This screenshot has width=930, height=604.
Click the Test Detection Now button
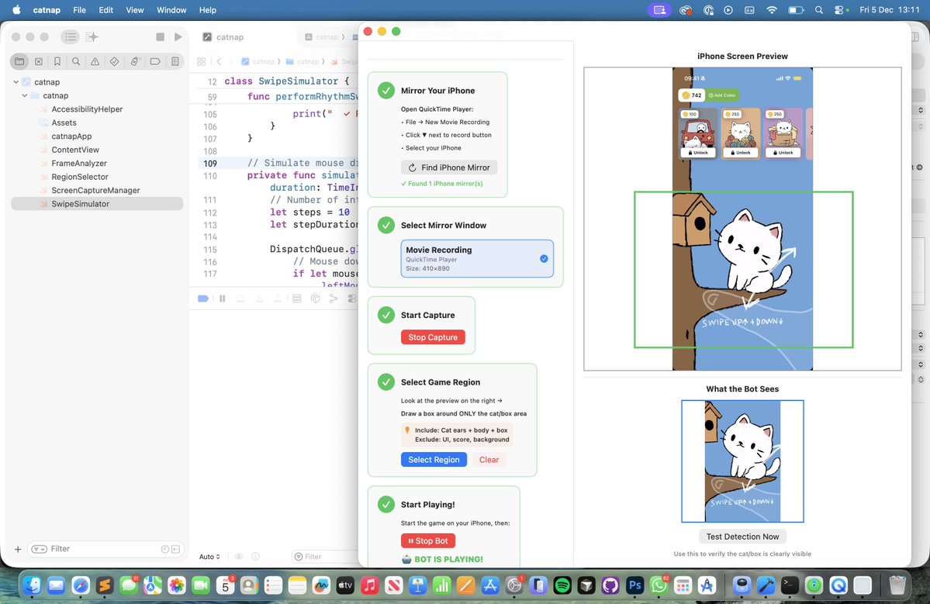742,537
